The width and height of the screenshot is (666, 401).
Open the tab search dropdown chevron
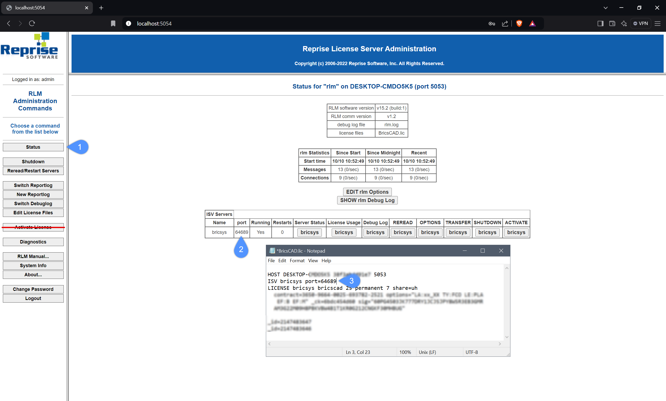[x=606, y=8]
